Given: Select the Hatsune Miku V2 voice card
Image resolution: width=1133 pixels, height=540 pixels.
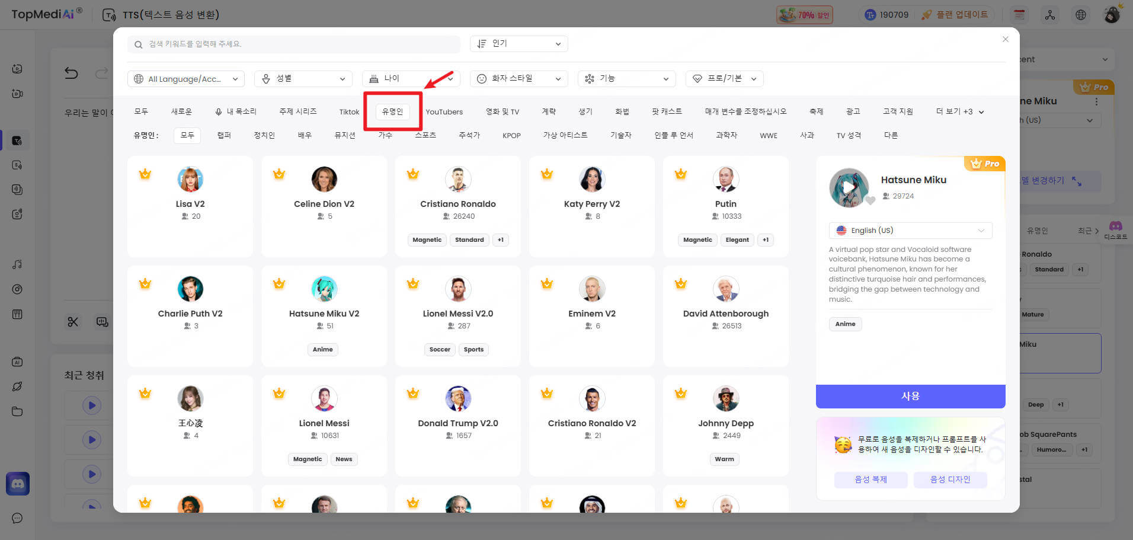Looking at the screenshot, I should (324, 316).
